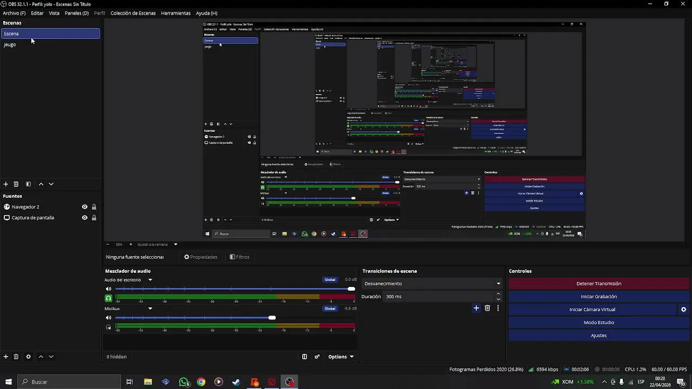Open Google Chrome from the taskbar
The width and height of the screenshot is (692, 389).
point(201,382)
